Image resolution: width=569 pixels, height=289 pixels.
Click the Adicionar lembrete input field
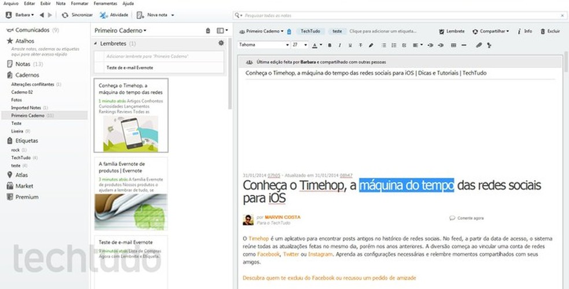(159, 57)
